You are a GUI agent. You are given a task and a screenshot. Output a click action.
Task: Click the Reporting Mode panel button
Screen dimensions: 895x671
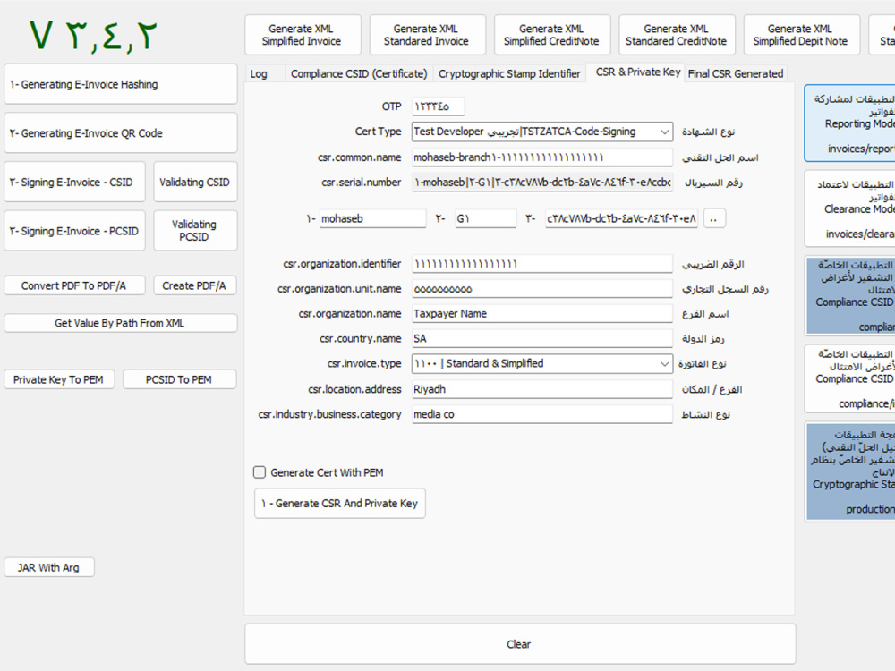(850, 123)
